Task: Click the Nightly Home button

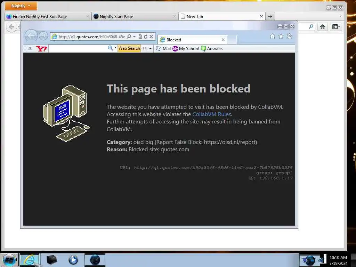Action: (322, 27)
